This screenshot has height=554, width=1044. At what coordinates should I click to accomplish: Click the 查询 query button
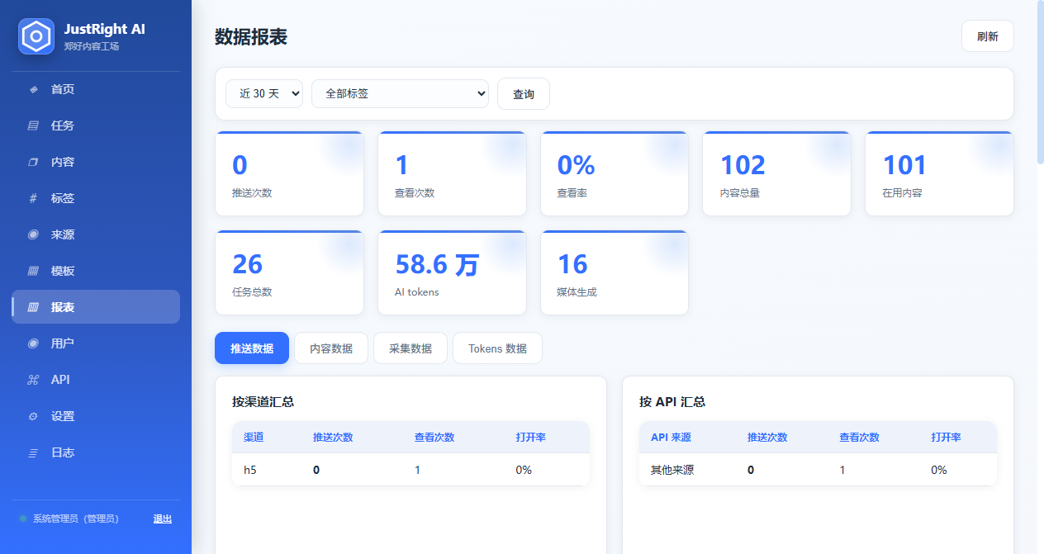click(524, 94)
